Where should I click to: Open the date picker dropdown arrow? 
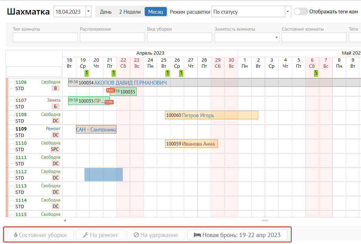(88, 12)
